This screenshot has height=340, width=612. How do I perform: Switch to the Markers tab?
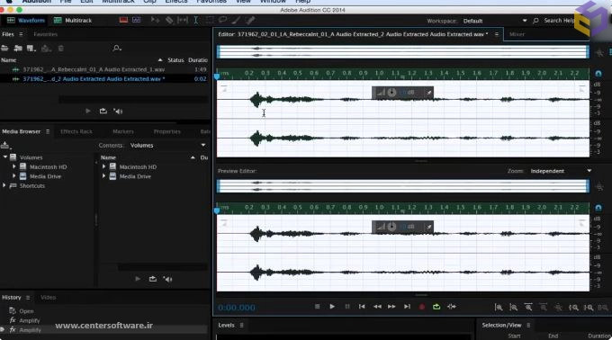[123, 132]
